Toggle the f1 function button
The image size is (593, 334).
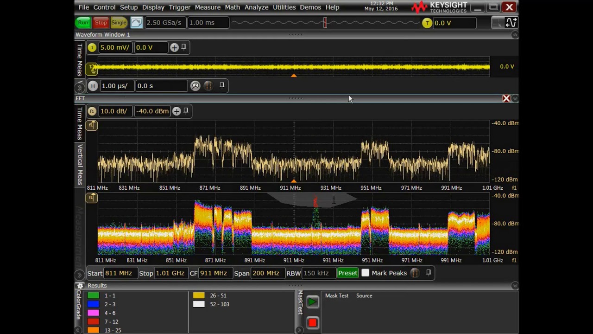coord(92,111)
